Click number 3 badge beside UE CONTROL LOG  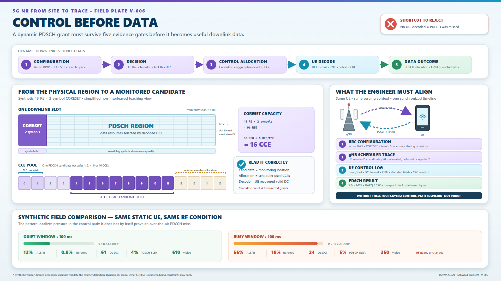pos(342,170)
